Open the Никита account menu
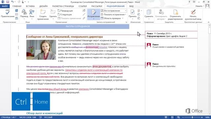The width and height of the screenshot is (211, 119). click(x=200, y=6)
